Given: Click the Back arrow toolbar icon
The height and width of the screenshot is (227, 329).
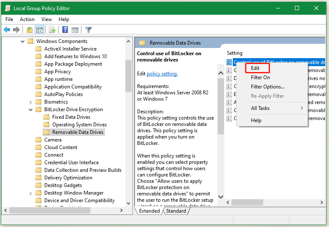Looking at the screenshot, I should click(7, 30).
